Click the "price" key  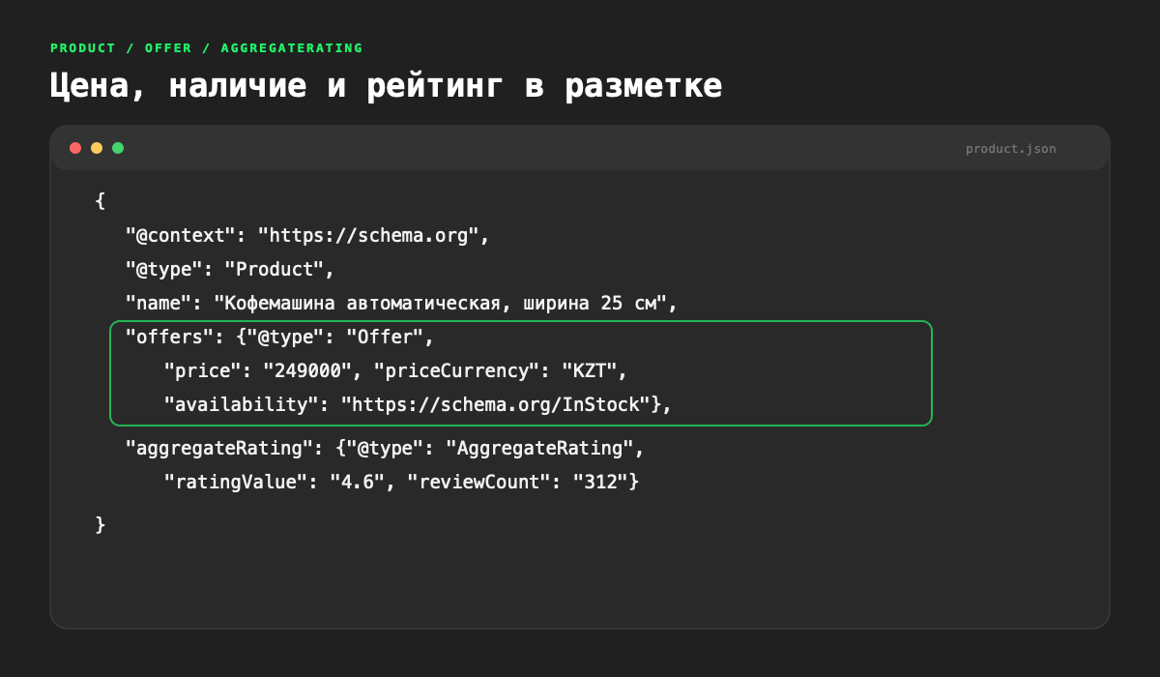[204, 371]
